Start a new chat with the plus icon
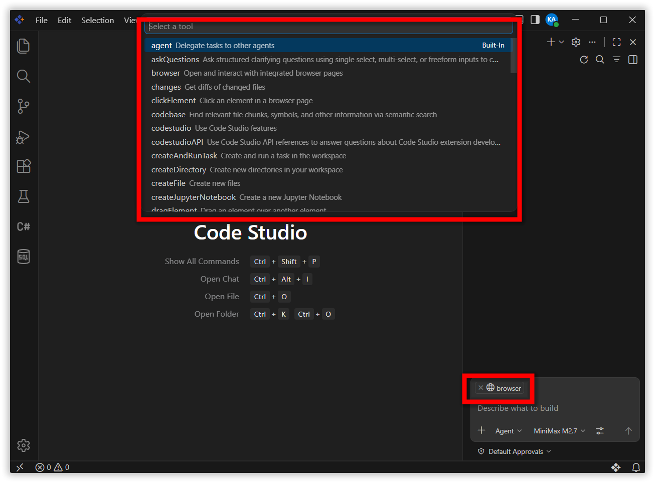The image size is (655, 483). pyautogui.click(x=551, y=42)
